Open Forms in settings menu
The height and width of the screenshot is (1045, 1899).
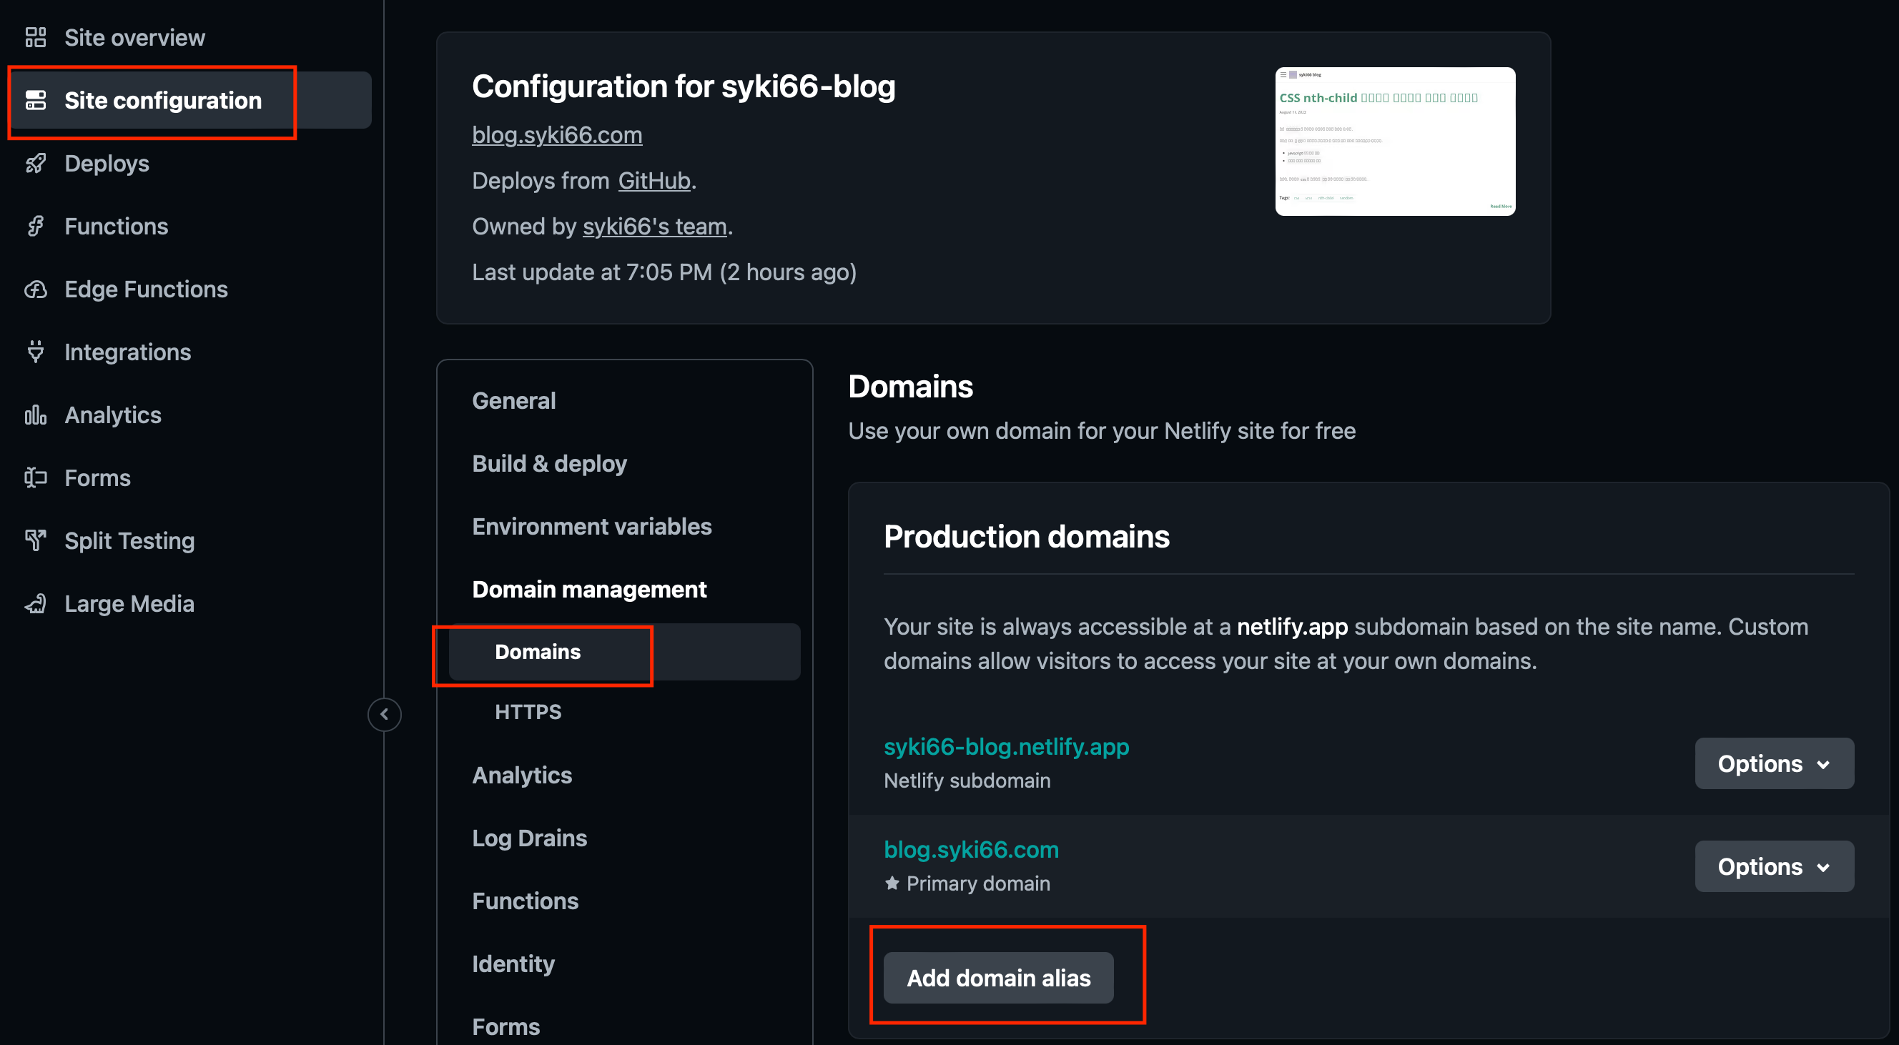(x=505, y=1026)
